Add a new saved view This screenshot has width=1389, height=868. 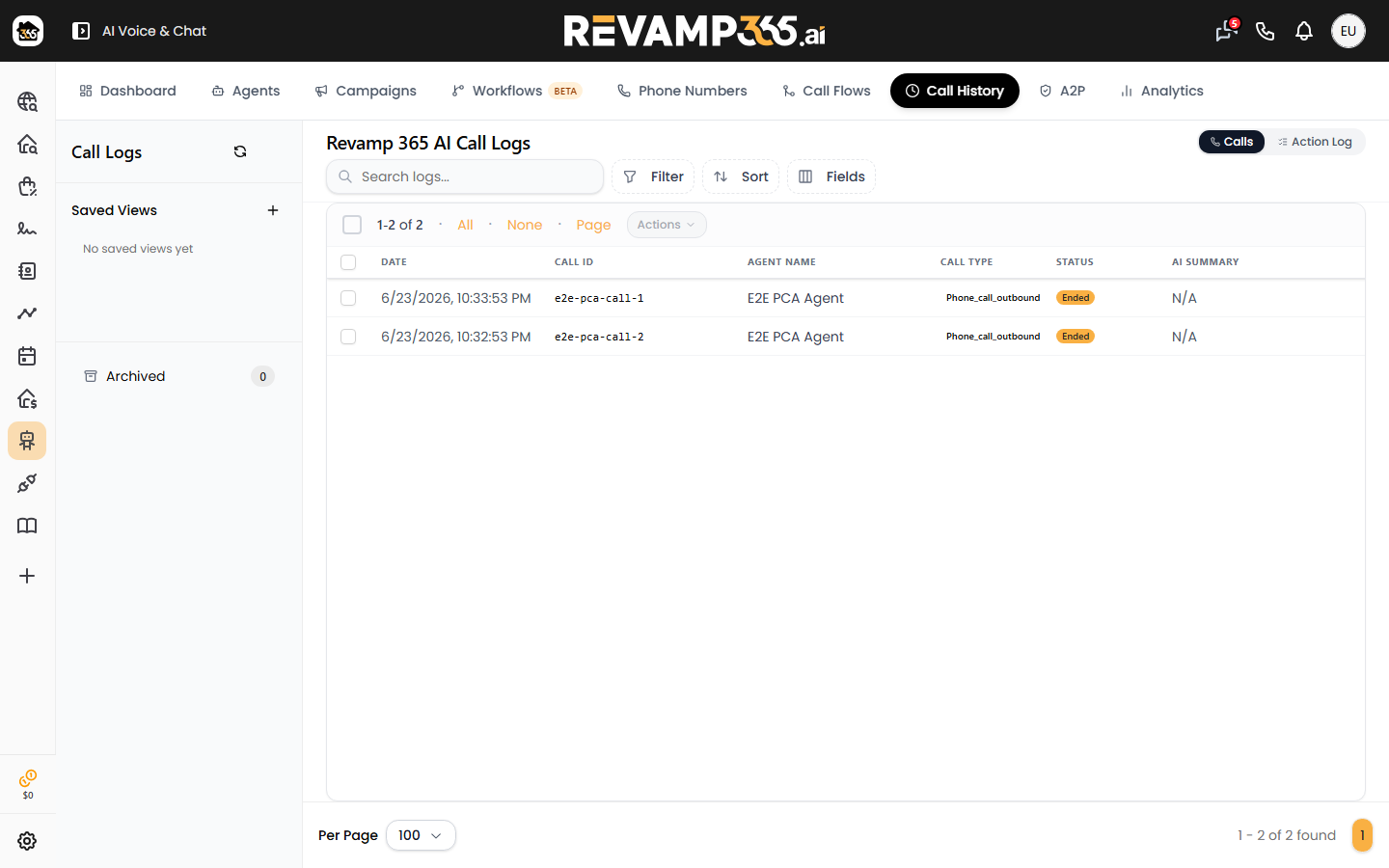[273, 210]
